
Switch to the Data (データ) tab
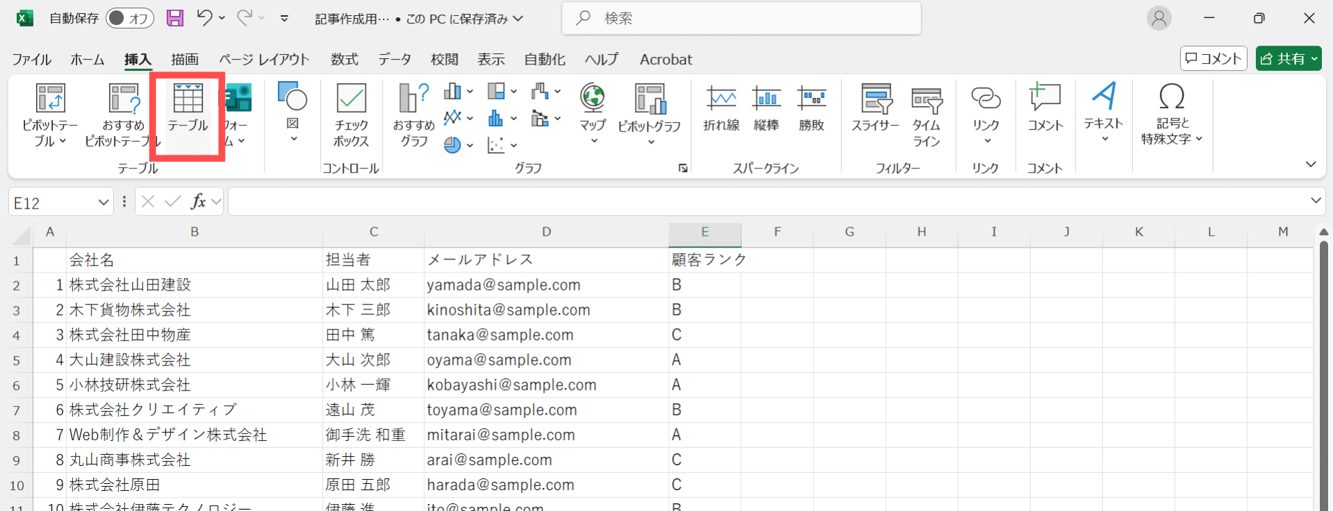click(395, 60)
